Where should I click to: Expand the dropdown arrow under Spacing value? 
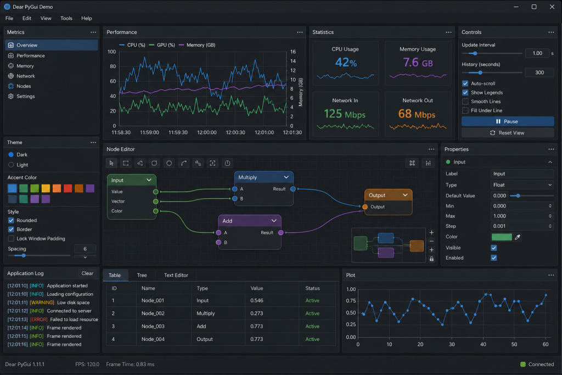pos(85,257)
